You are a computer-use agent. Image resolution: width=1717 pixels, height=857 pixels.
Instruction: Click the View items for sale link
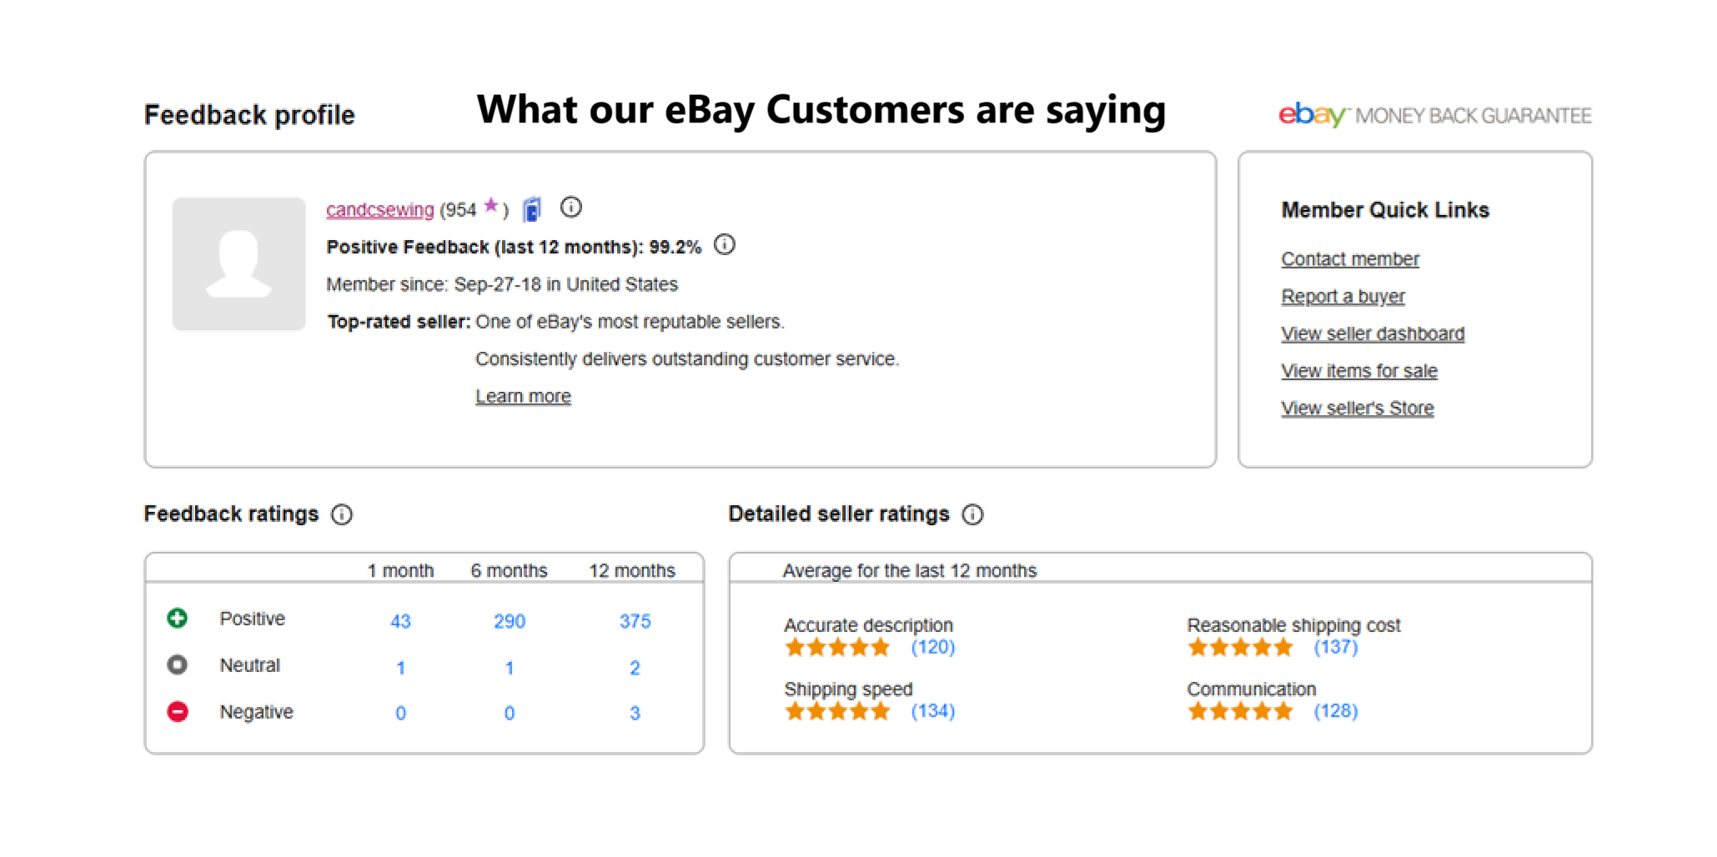[1359, 371]
